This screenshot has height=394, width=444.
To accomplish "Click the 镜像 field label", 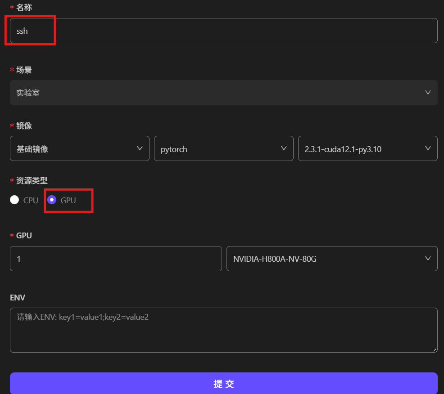I will [x=24, y=126].
